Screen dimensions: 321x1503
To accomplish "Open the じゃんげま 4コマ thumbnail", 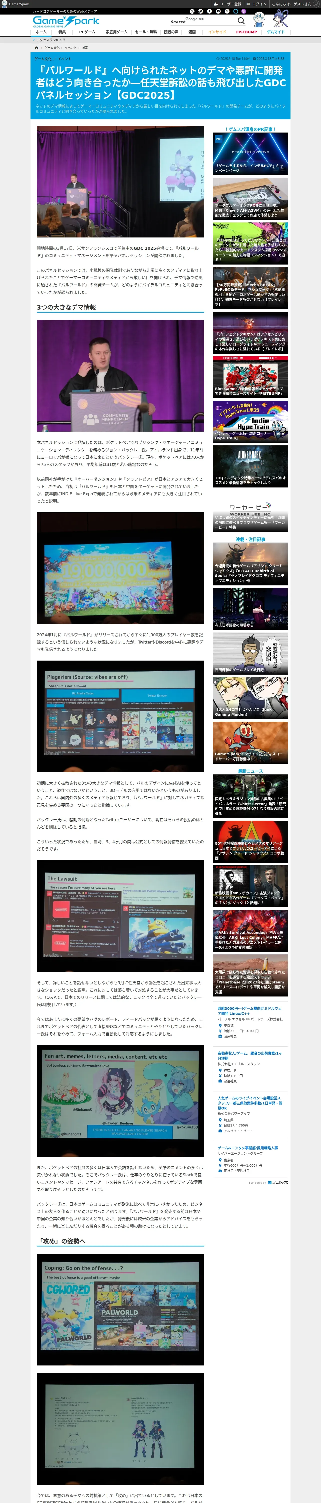I will 250,698.
